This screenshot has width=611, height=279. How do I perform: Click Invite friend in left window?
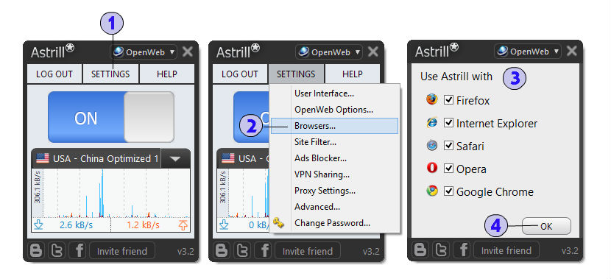122,251
